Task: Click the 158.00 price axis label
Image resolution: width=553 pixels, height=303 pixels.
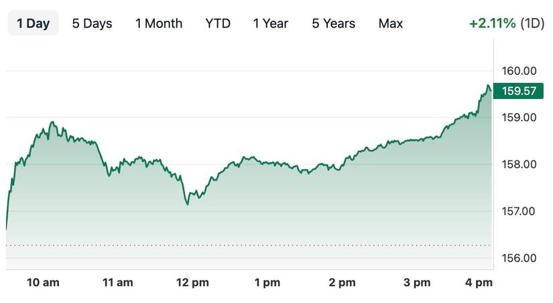Action: 519,165
